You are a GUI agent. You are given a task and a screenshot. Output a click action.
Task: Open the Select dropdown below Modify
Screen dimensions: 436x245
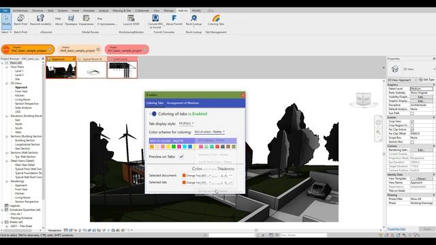6,32
